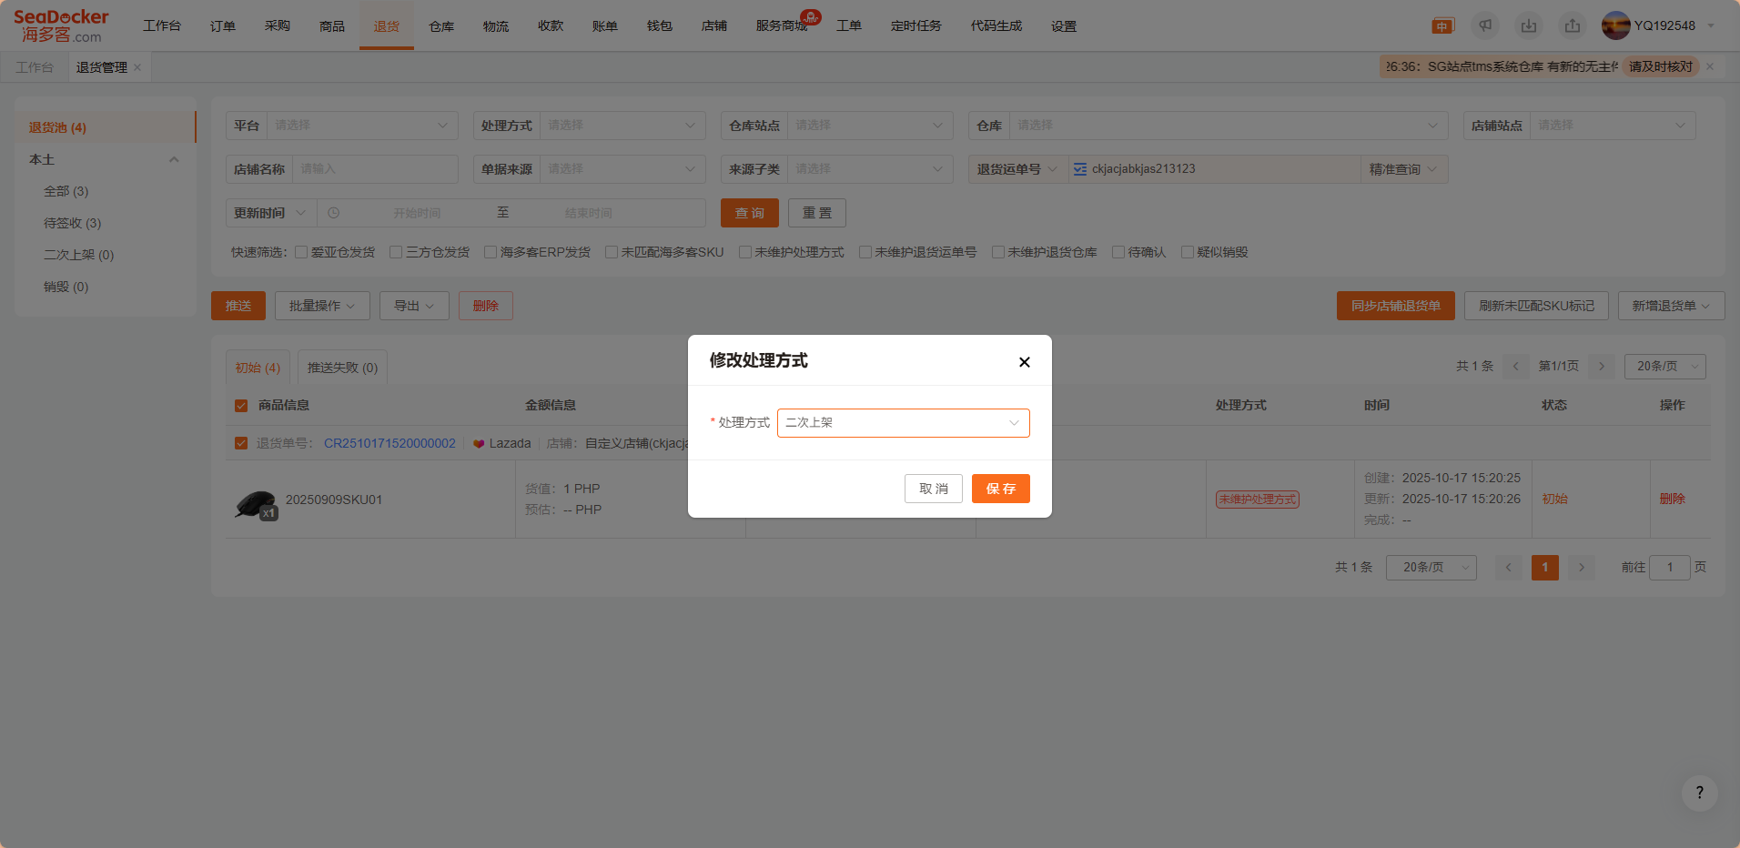Close the modify processing method dialog
Viewport: 1740px width, 848px height.
pos(1024,362)
